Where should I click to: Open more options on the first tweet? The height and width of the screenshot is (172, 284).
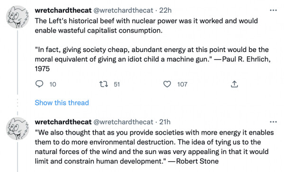click(x=273, y=10)
